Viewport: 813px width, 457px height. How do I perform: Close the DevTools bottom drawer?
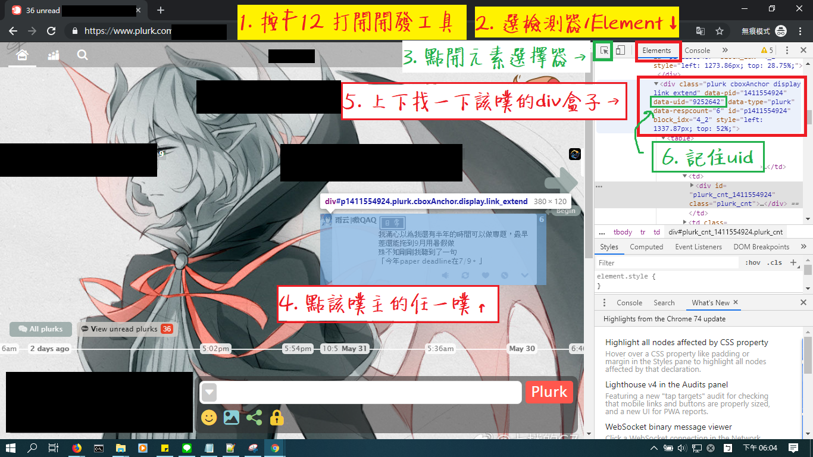(803, 303)
